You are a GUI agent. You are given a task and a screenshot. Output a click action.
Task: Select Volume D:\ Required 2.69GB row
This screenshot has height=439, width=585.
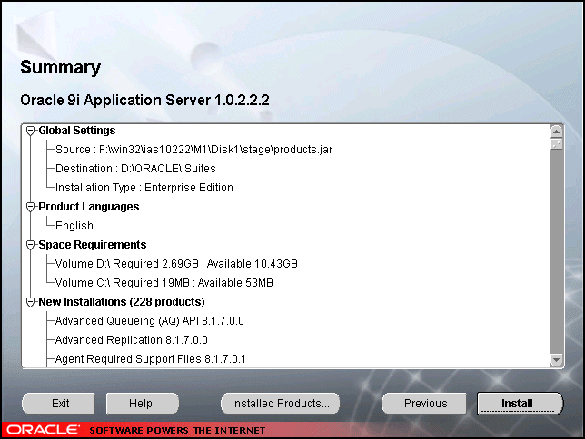[x=176, y=264]
